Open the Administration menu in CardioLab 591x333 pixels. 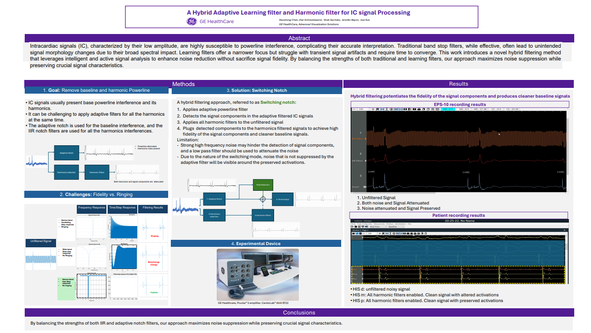pos(400,223)
